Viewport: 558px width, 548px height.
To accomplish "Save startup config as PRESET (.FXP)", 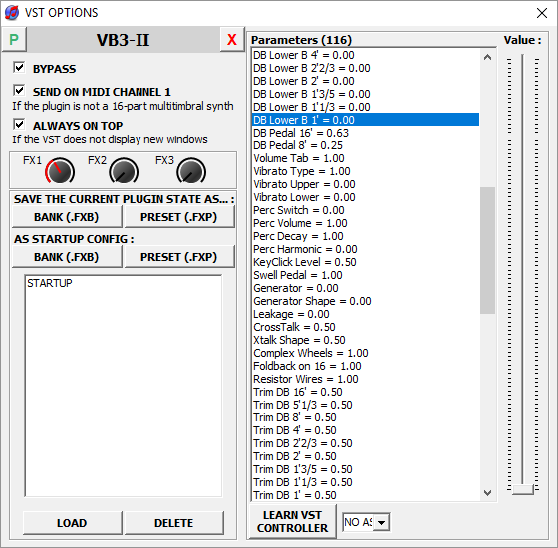I will (x=179, y=257).
